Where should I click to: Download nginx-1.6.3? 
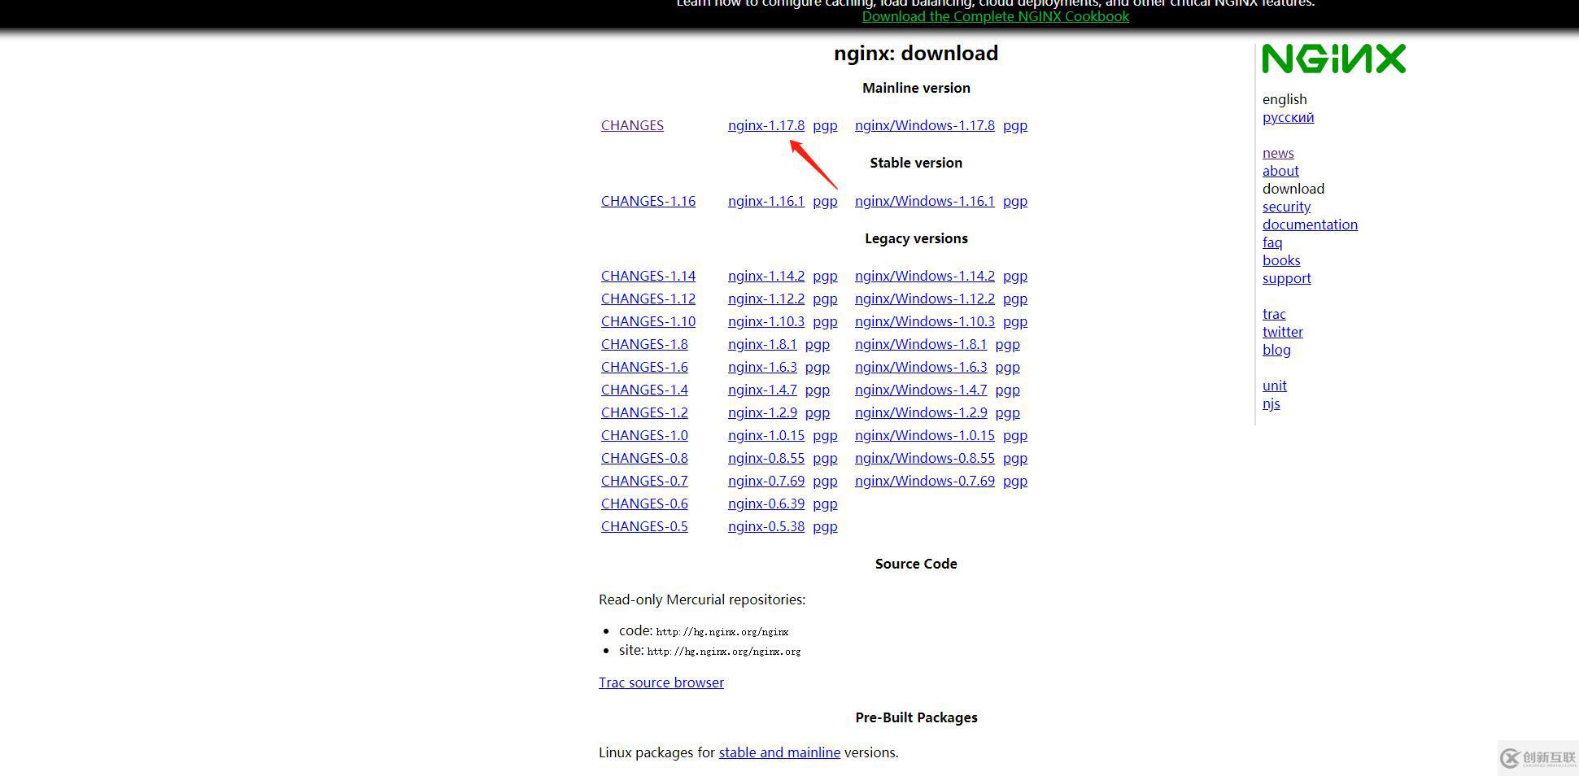(x=762, y=367)
